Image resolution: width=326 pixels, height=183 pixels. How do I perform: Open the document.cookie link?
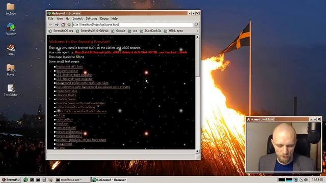[67, 71]
